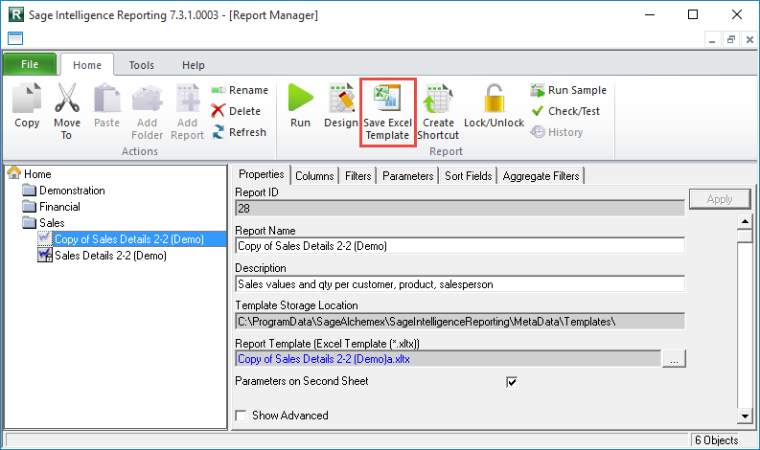Refresh the report list

[x=239, y=132]
